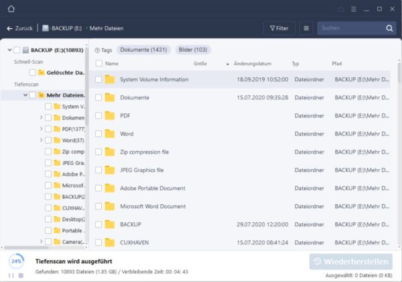The width and height of the screenshot is (402, 282).
Task: Expand the Dokumen... node in the tree
Action: tap(41, 117)
